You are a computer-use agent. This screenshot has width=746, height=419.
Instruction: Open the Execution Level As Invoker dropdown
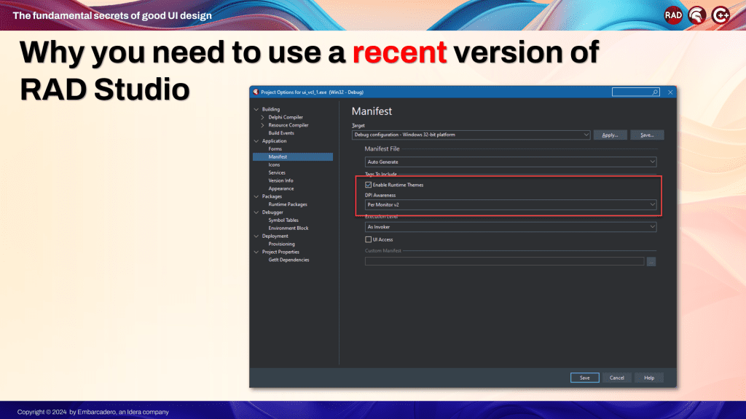pos(511,227)
